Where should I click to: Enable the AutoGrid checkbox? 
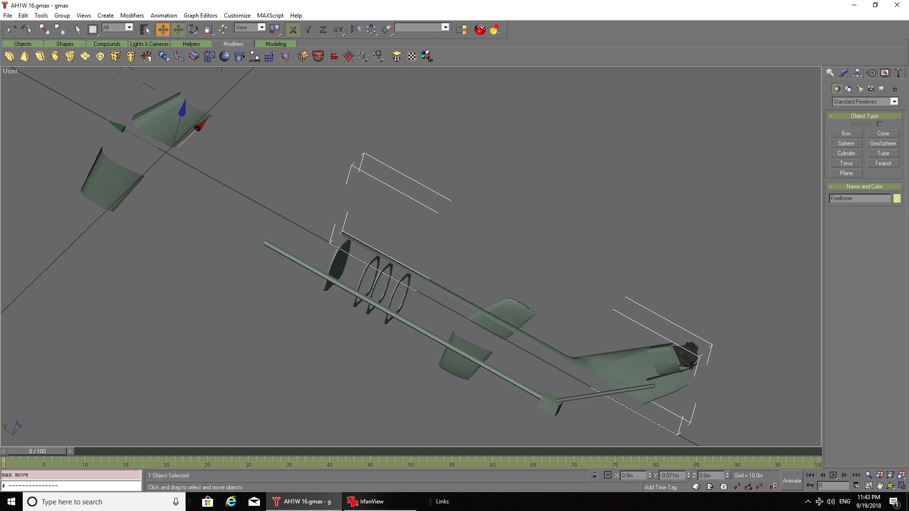[880, 124]
